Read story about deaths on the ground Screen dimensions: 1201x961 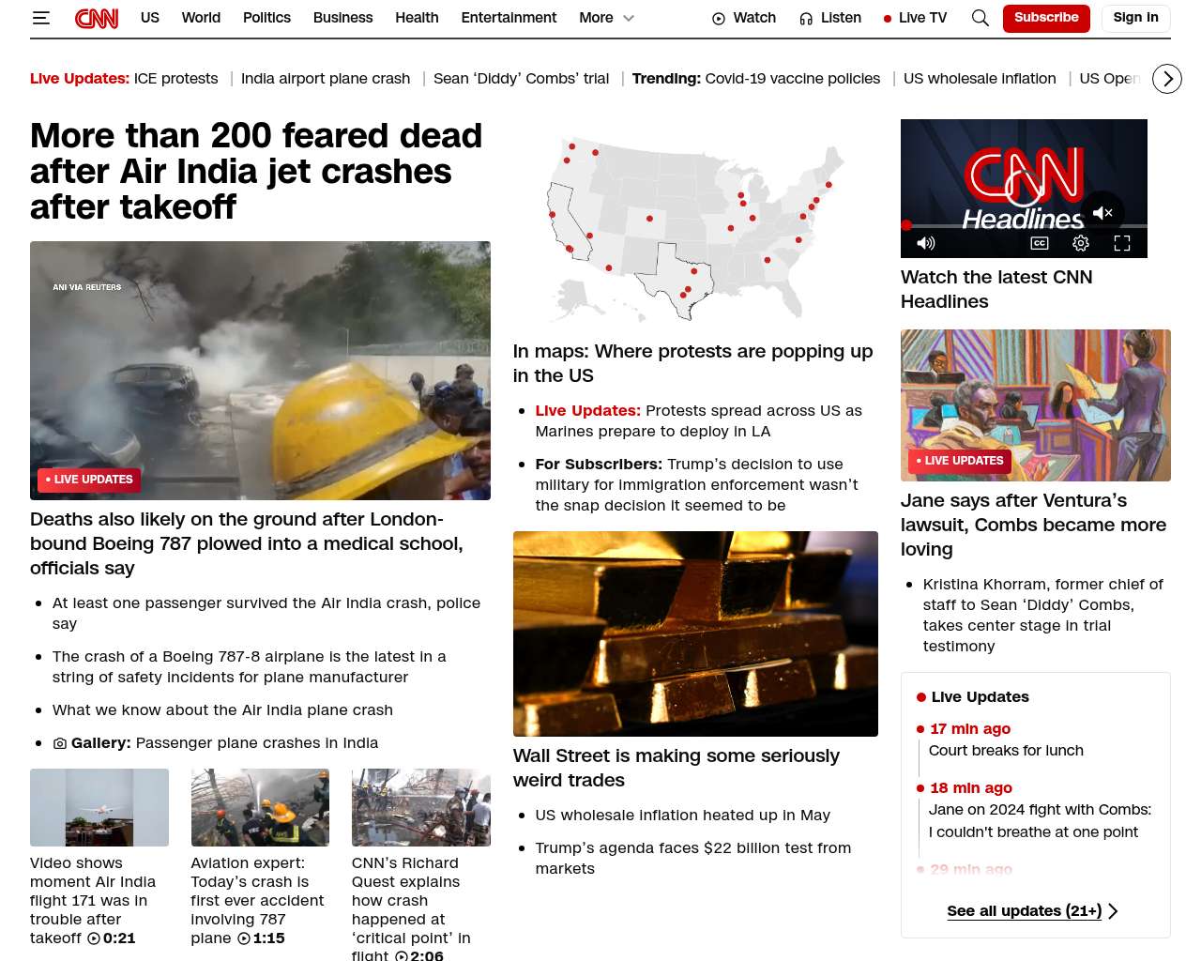247,543
